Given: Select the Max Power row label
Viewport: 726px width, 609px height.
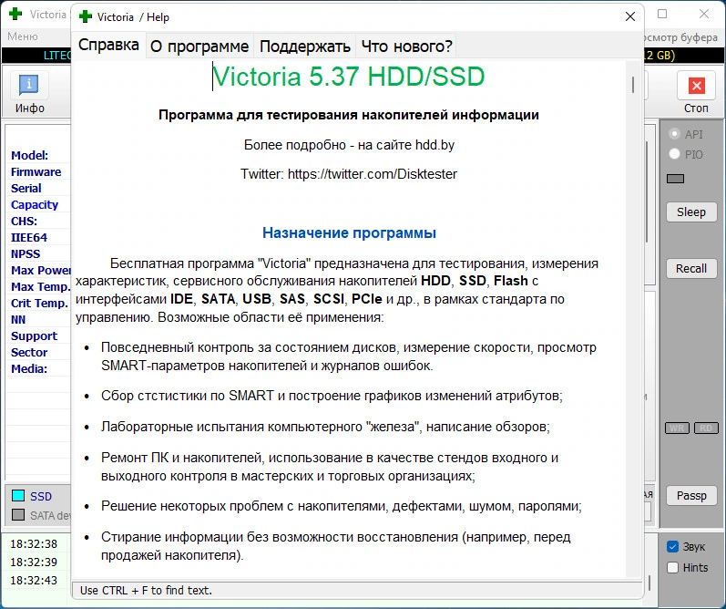Looking at the screenshot, I should (x=41, y=270).
